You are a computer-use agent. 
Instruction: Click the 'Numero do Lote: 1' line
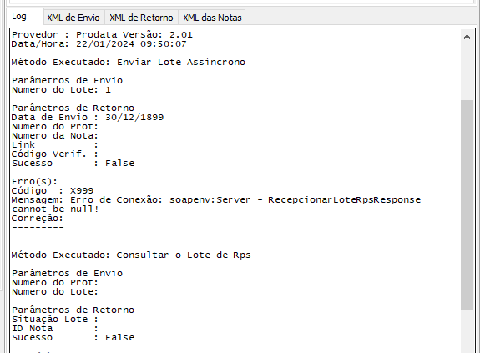(x=61, y=89)
